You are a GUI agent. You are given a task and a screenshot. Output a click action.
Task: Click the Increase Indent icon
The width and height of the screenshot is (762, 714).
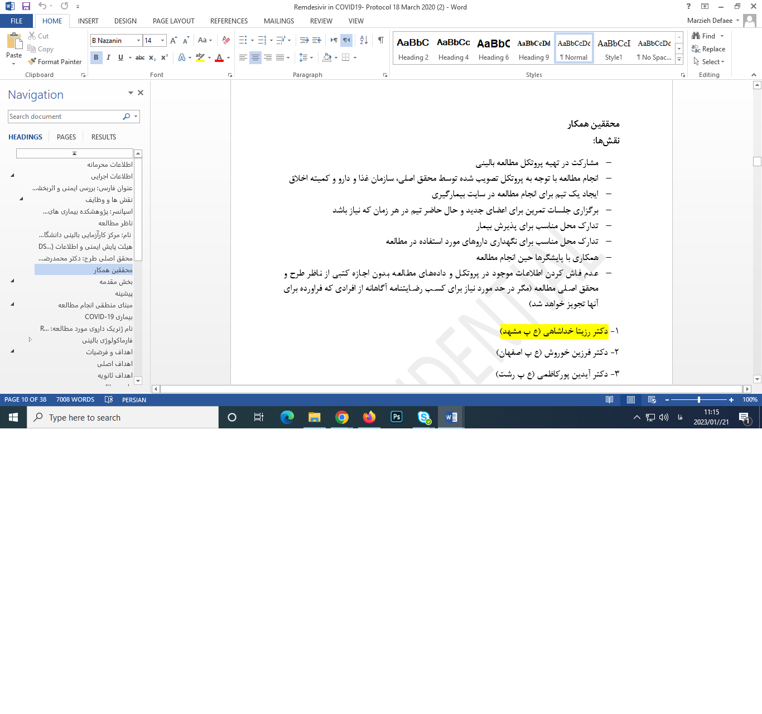click(317, 40)
